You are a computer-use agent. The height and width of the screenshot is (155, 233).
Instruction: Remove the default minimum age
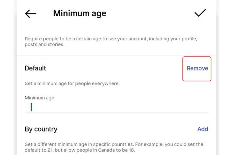(197, 68)
